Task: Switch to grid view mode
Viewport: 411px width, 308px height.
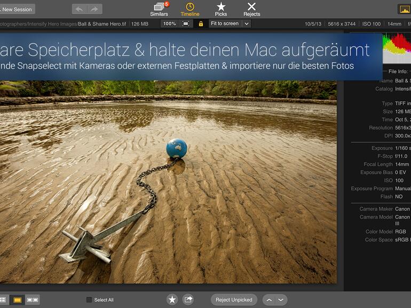Action: pyautogui.click(x=3, y=299)
